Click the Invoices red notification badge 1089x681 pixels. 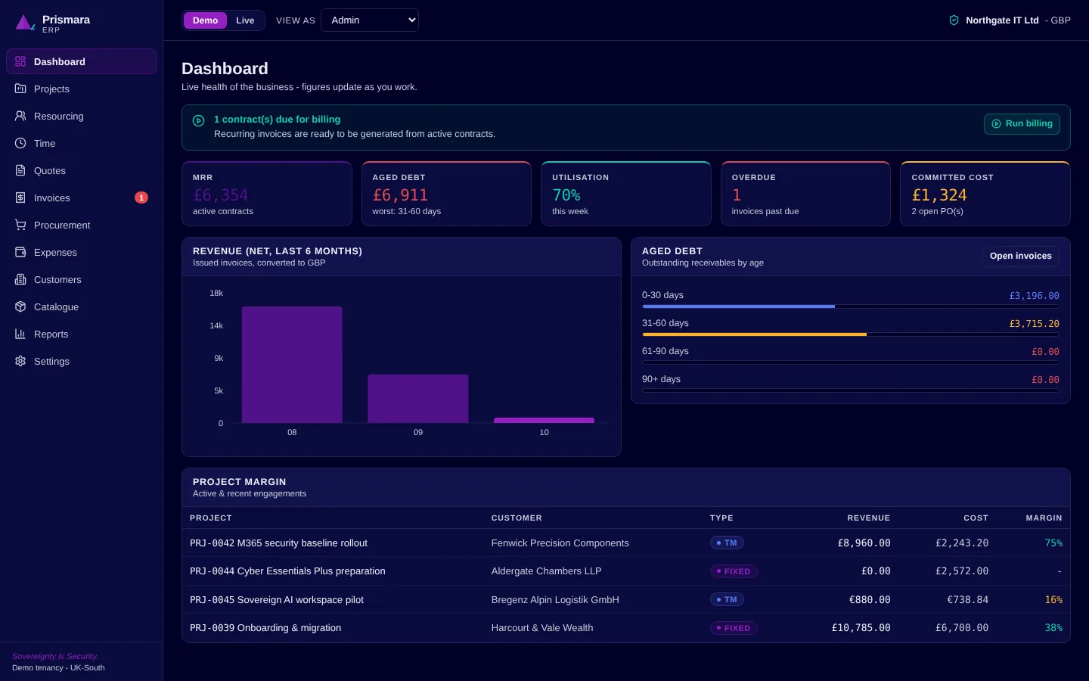(141, 197)
